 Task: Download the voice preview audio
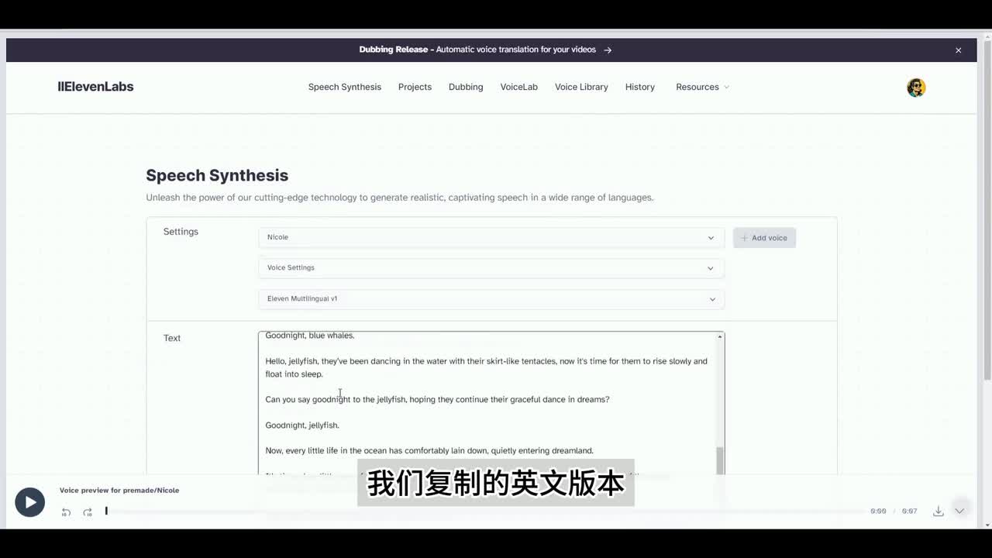coord(938,511)
